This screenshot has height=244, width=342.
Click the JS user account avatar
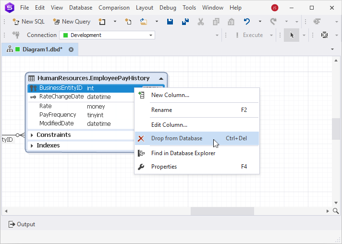coord(275,8)
